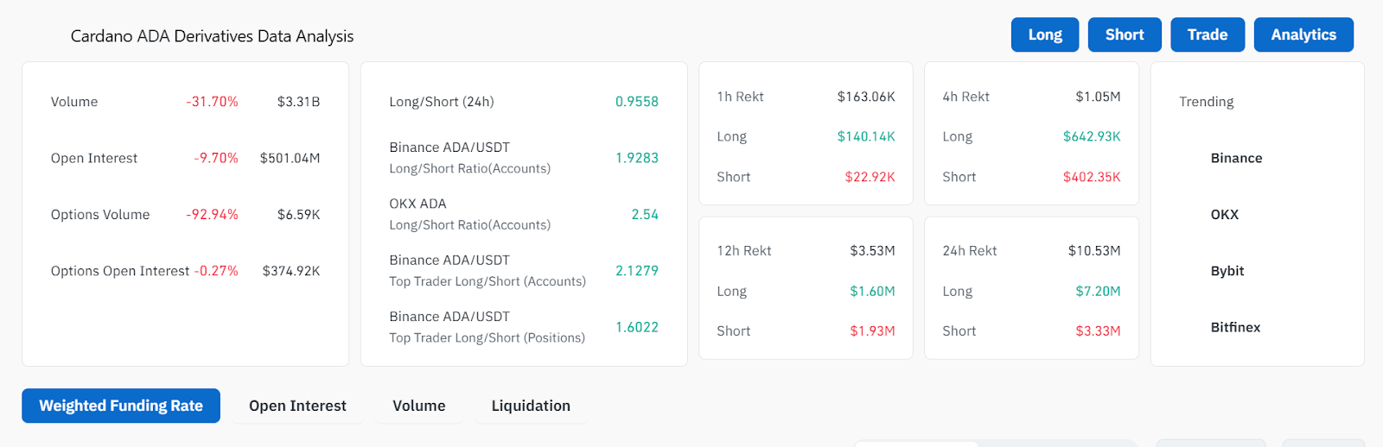Click the Long/Short (24h) ratio row
This screenshot has height=447, width=1383.
point(523,102)
